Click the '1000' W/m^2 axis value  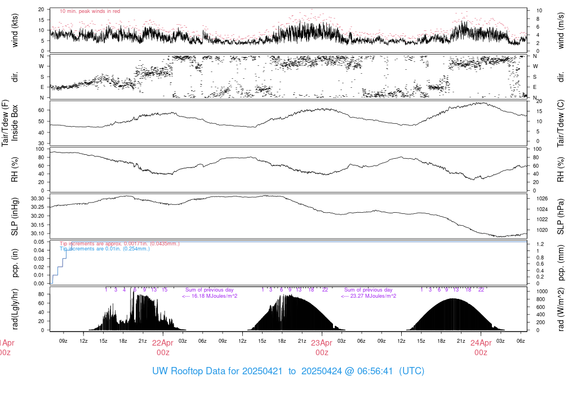point(542,291)
